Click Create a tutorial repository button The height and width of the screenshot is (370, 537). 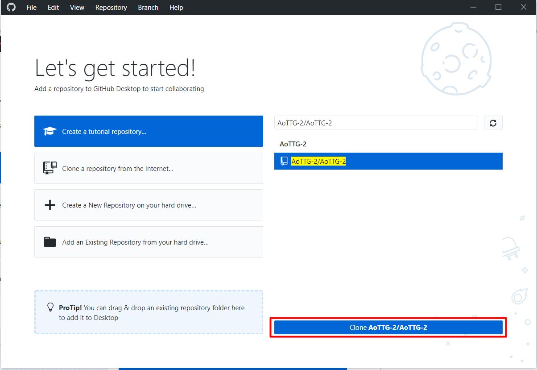click(x=149, y=131)
